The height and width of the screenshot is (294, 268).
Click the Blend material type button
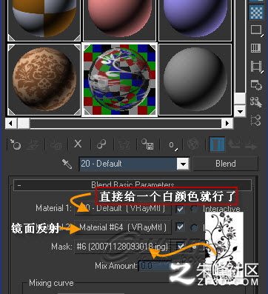(225, 164)
